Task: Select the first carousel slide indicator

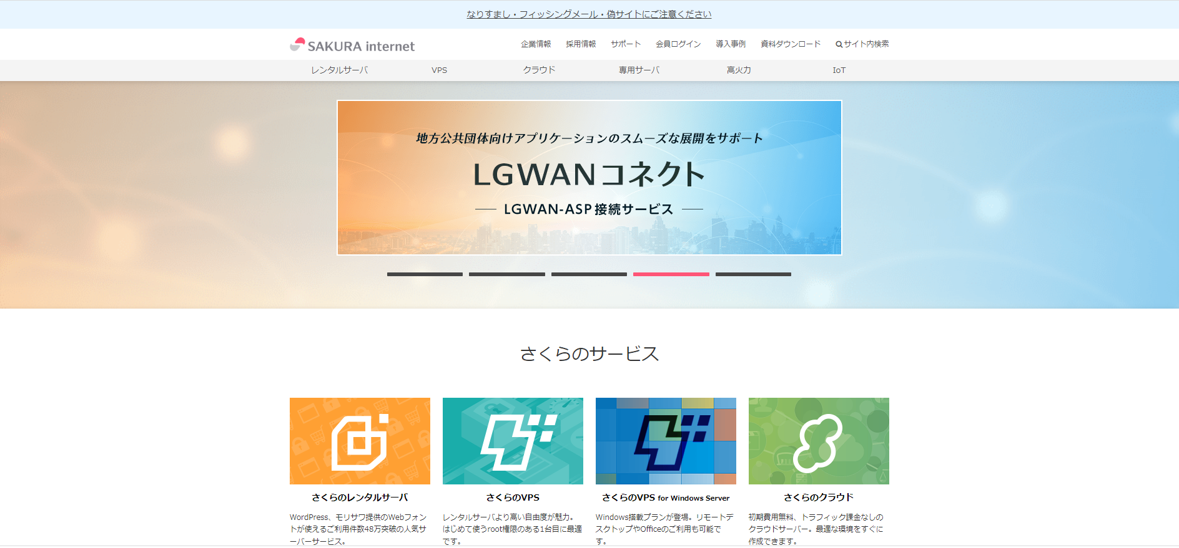Action: (x=425, y=274)
